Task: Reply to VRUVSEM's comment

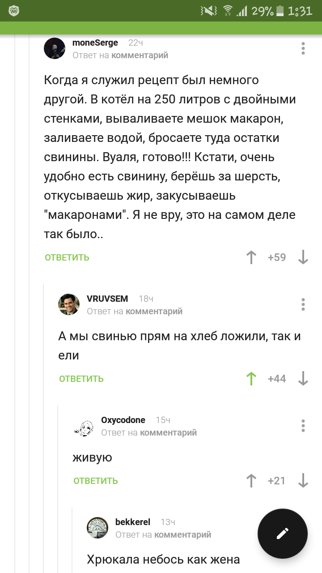Action: click(x=81, y=379)
